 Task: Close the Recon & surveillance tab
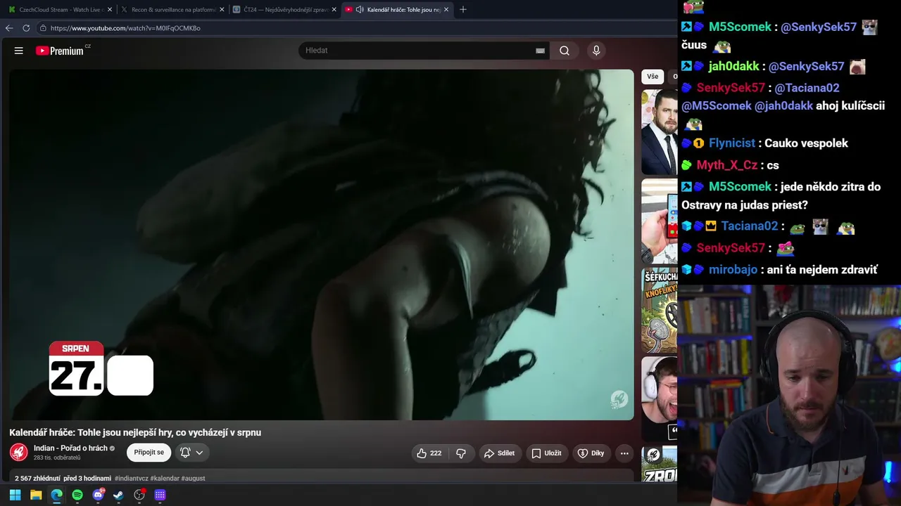tap(222, 10)
